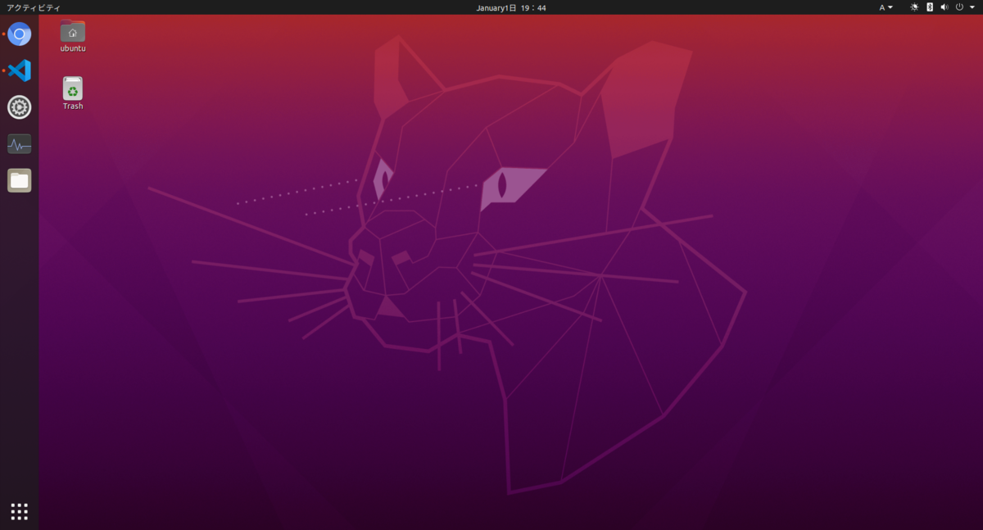Open the calendar from clock 'January1日 19:44'
983x530 pixels.
pyautogui.click(x=511, y=7)
